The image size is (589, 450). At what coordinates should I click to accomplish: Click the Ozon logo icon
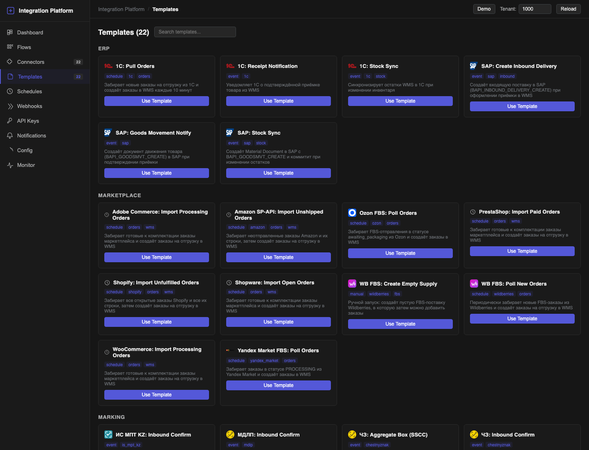pos(352,213)
